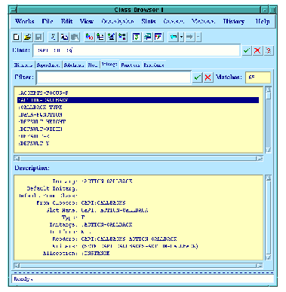The height and width of the screenshot is (292, 286).
Task: Click the Description pane scrollbar down arrow
Action: click(269, 257)
